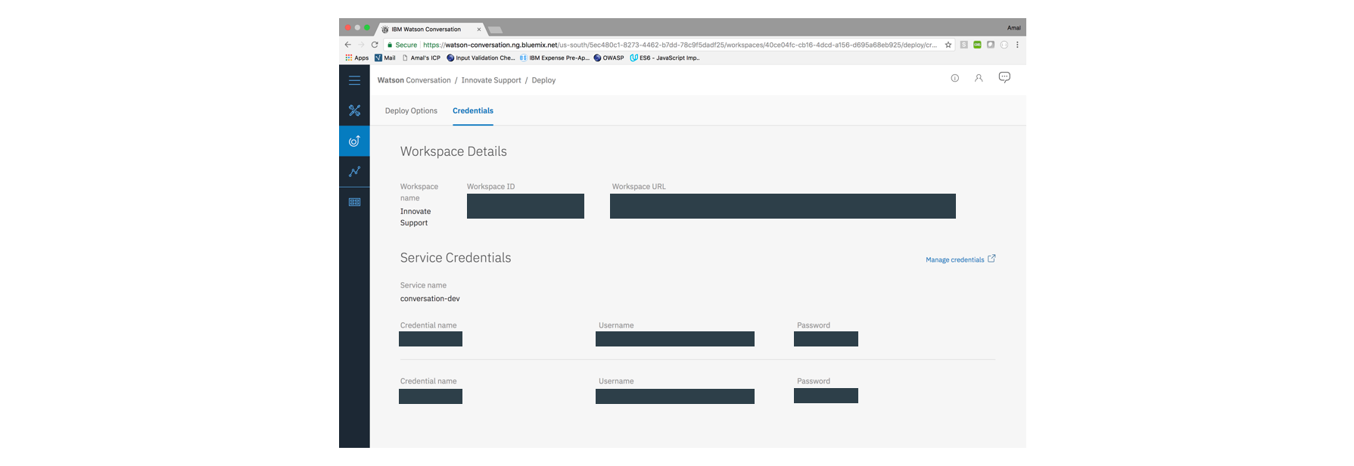The height and width of the screenshot is (466, 1354).
Task: Open the hamburger navigation menu
Action: coord(354,80)
